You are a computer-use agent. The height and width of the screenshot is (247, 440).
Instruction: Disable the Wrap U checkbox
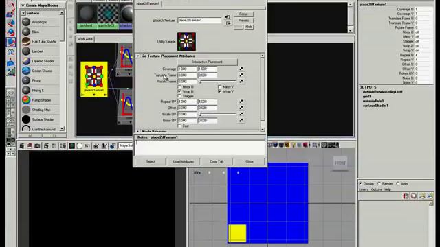179,91
